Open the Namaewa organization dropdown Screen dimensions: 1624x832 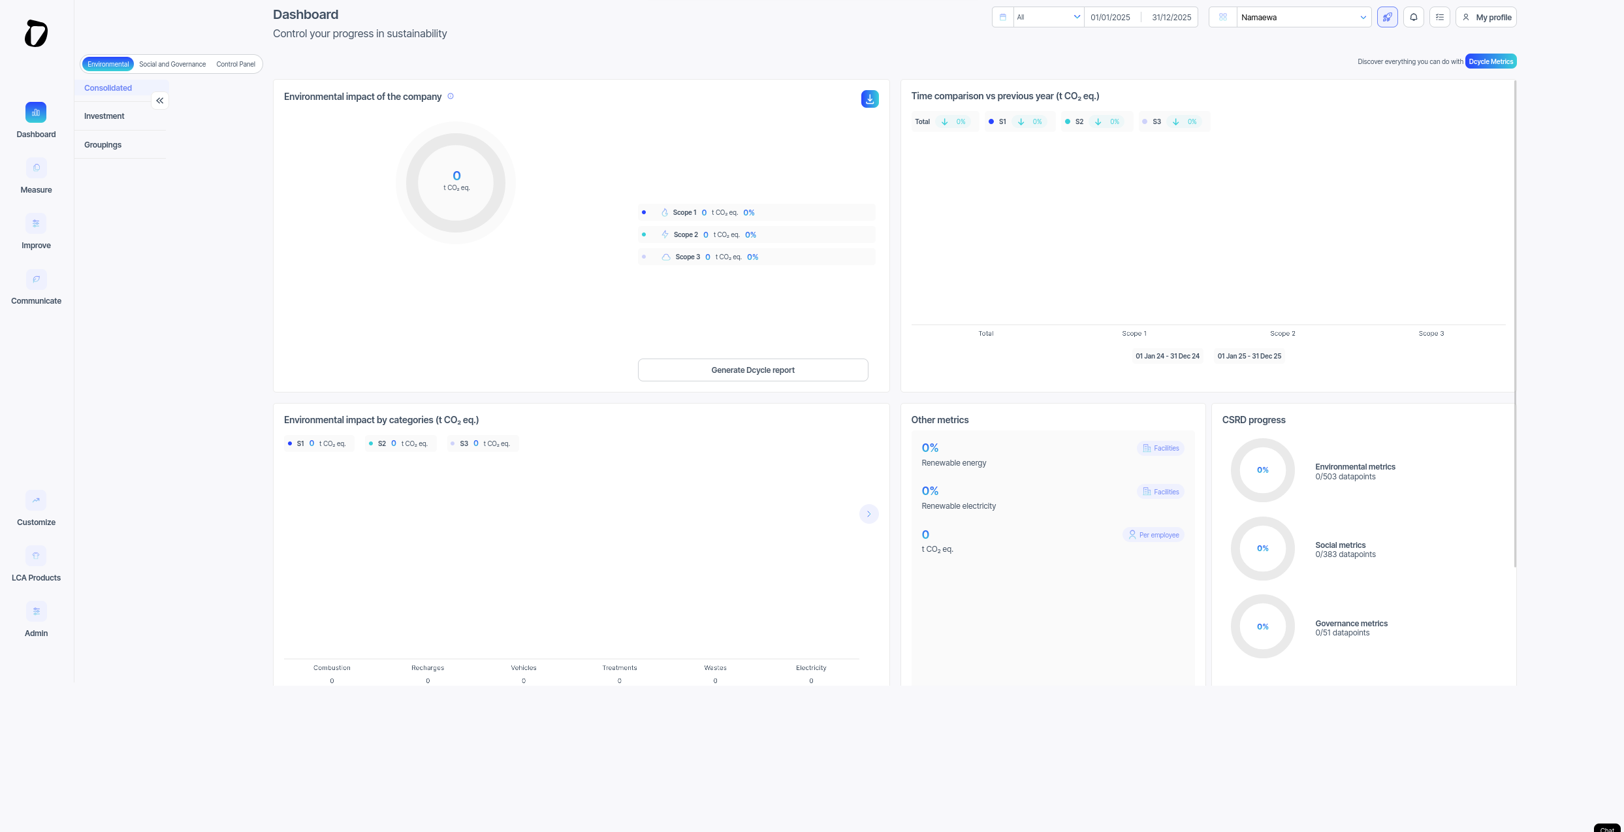tap(1303, 17)
